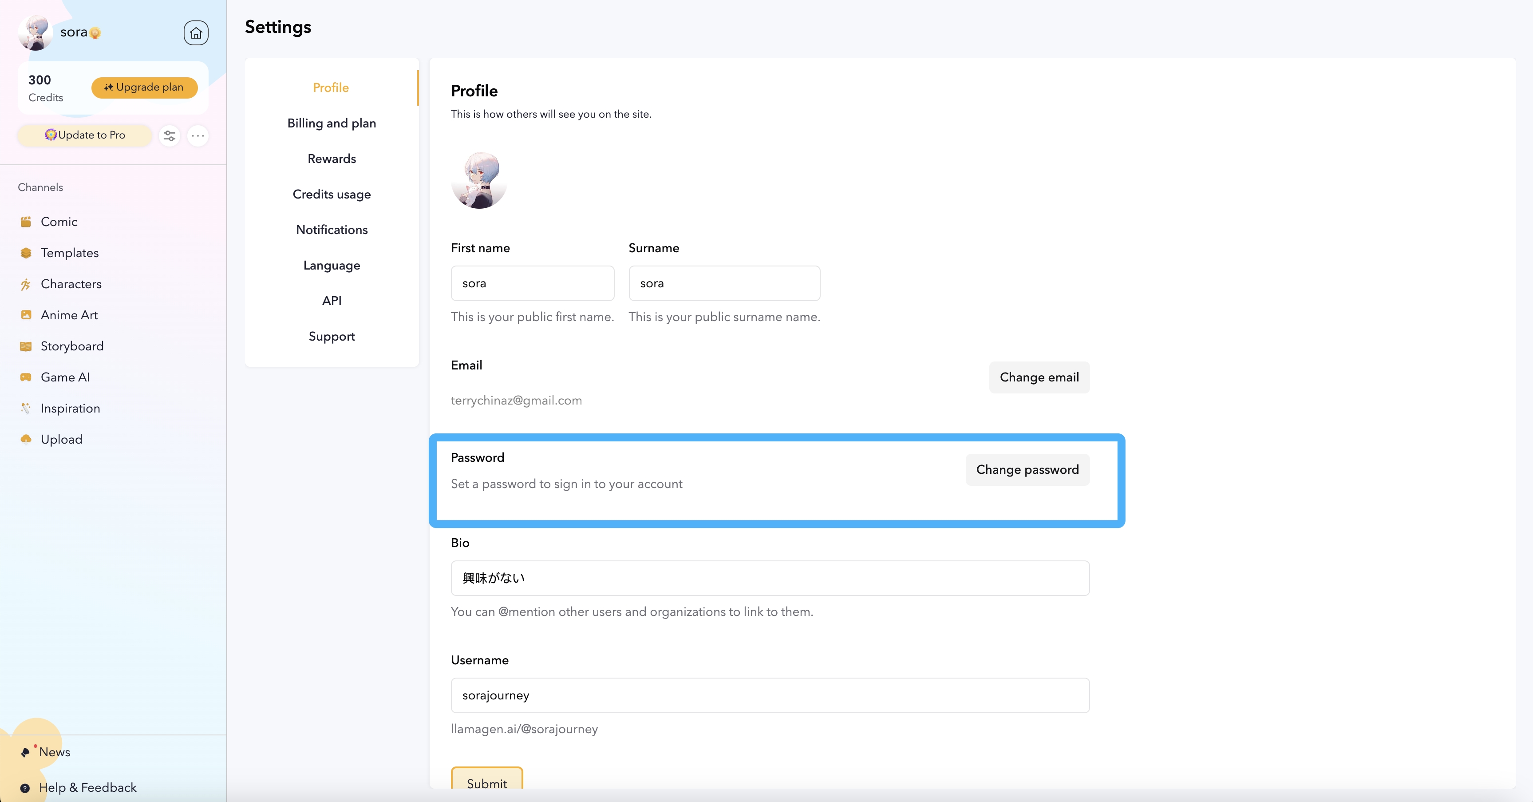This screenshot has width=1533, height=802.
Task: Select the Characters channel
Action: (71, 284)
